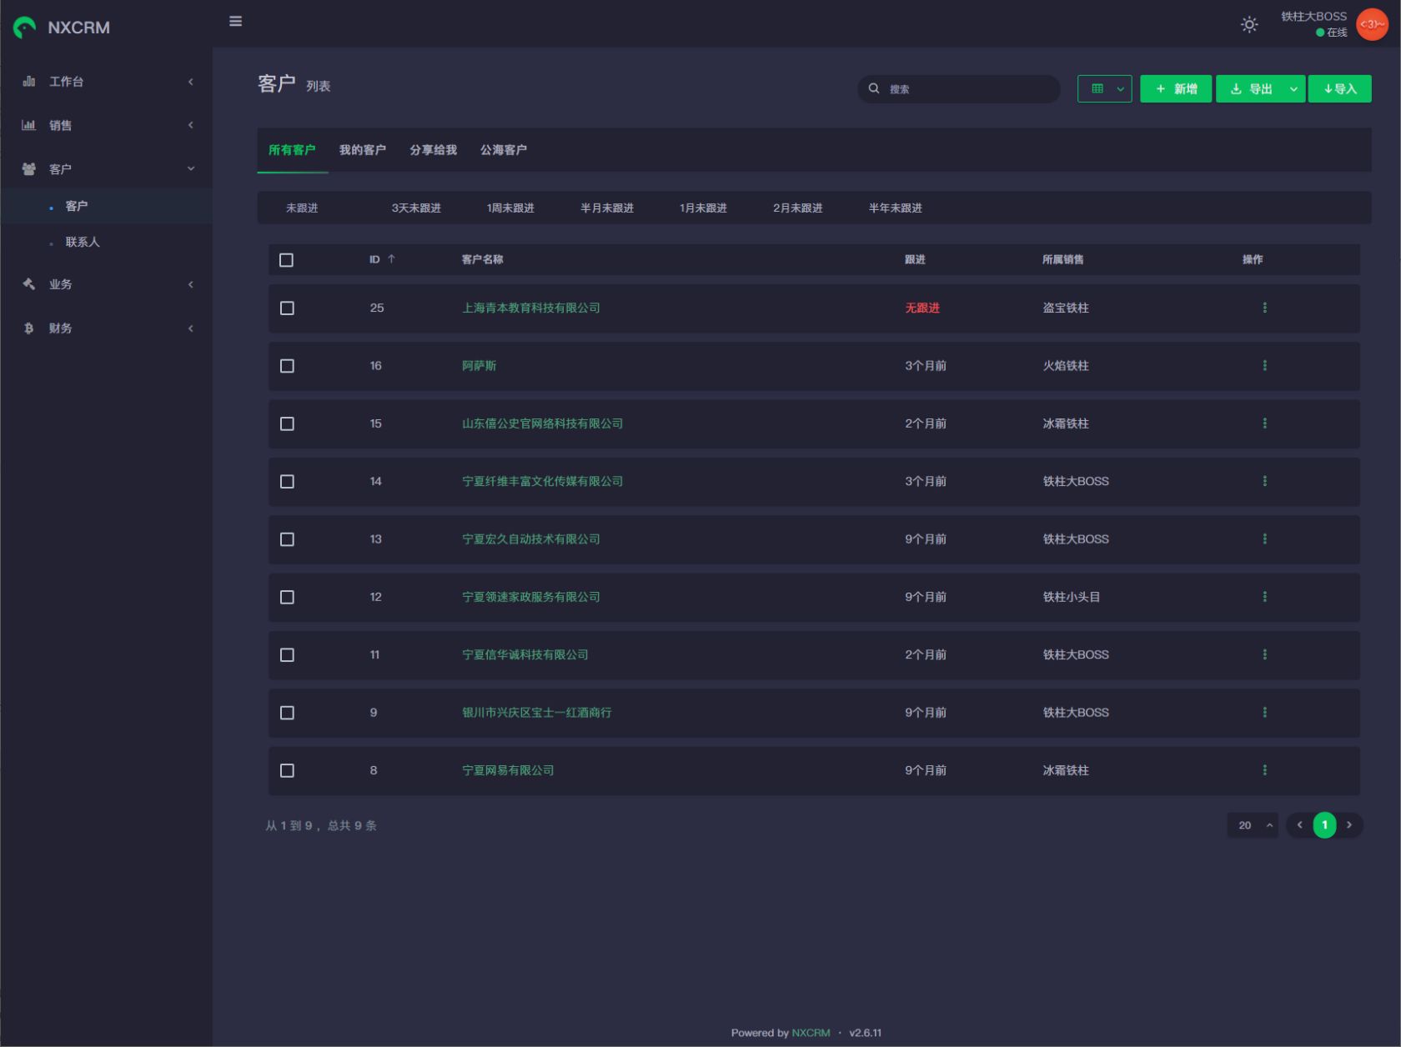Click the 导入 import button
Viewport: 1401px width, 1047px height.
1340,88
